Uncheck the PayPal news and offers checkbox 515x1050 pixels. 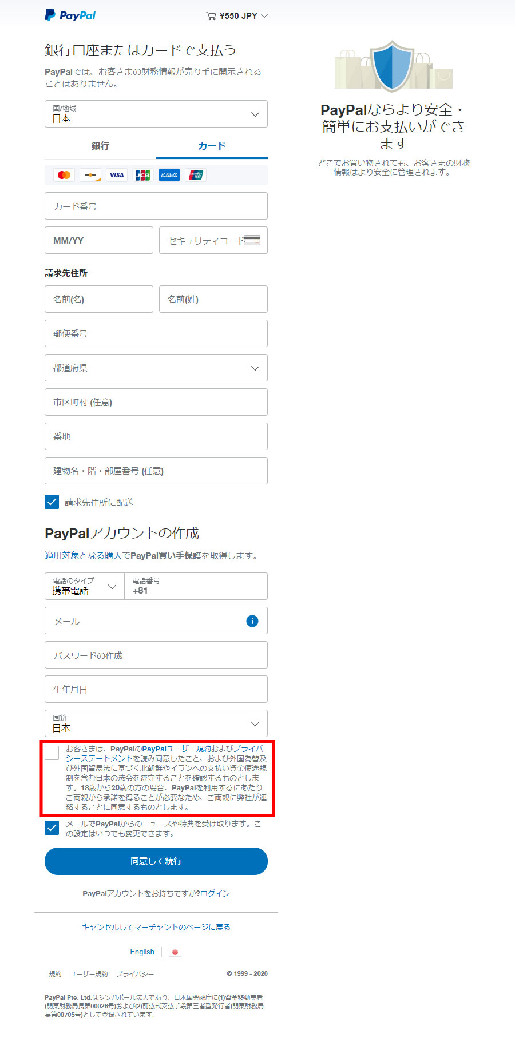[52, 828]
